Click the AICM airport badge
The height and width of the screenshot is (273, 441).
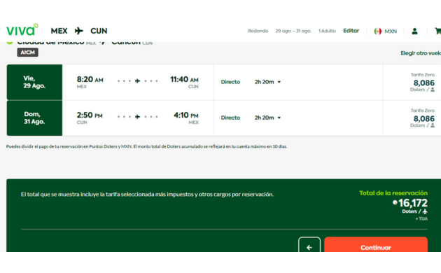tap(27, 52)
